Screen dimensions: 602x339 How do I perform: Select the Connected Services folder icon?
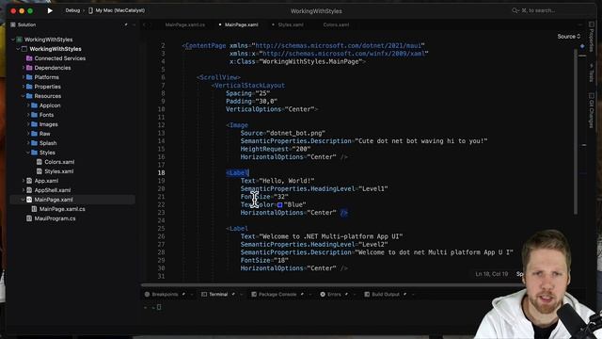click(x=29, y=58)
